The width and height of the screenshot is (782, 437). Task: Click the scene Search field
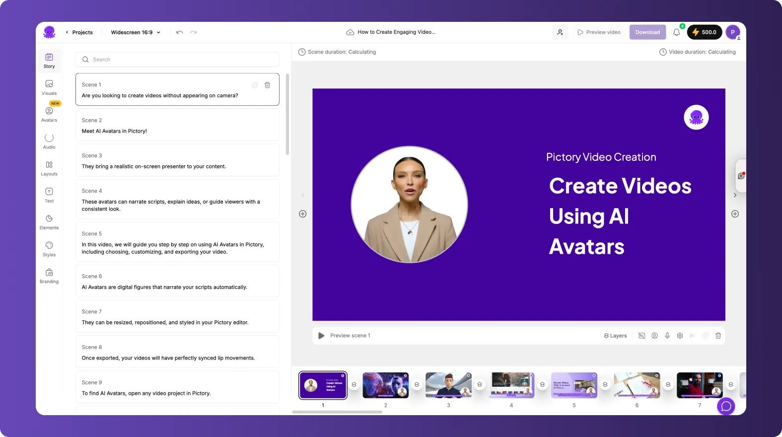click(x=177, y=60)
